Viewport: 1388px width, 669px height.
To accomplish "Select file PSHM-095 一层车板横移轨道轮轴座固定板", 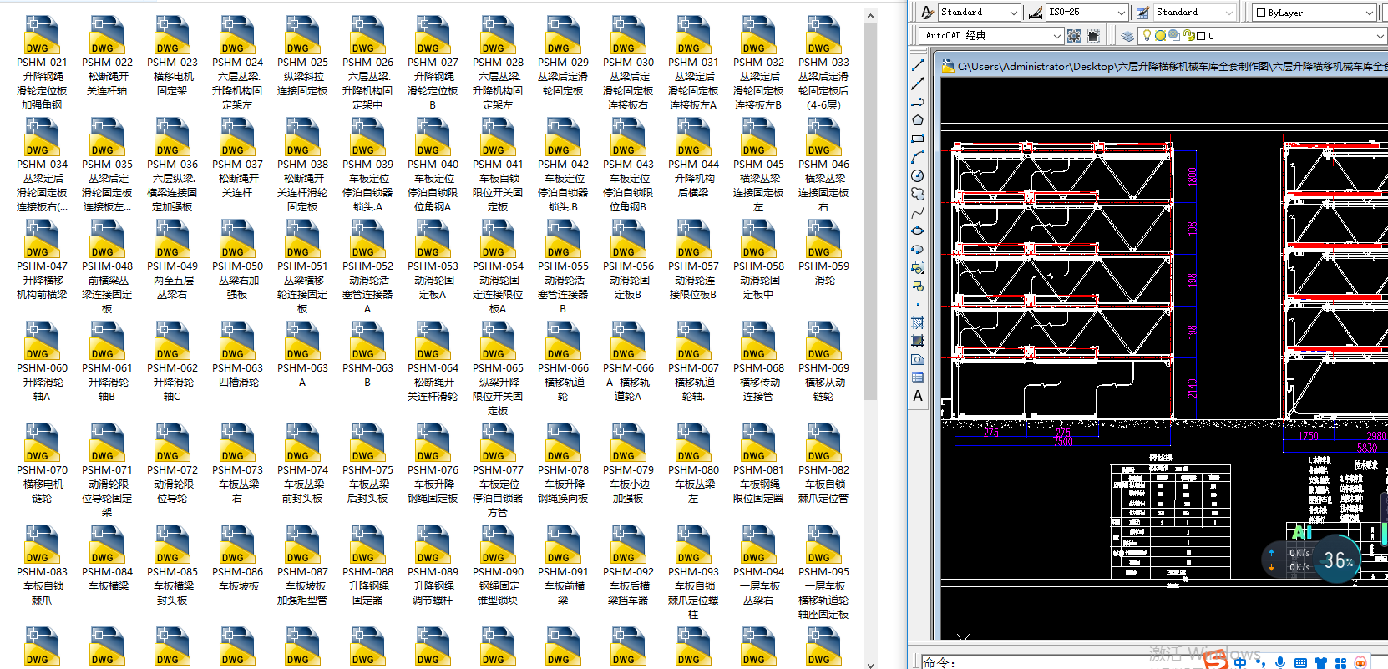I will coord(823,573).
